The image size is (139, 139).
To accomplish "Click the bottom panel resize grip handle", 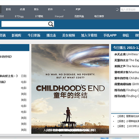I will (x=61, y=136).
